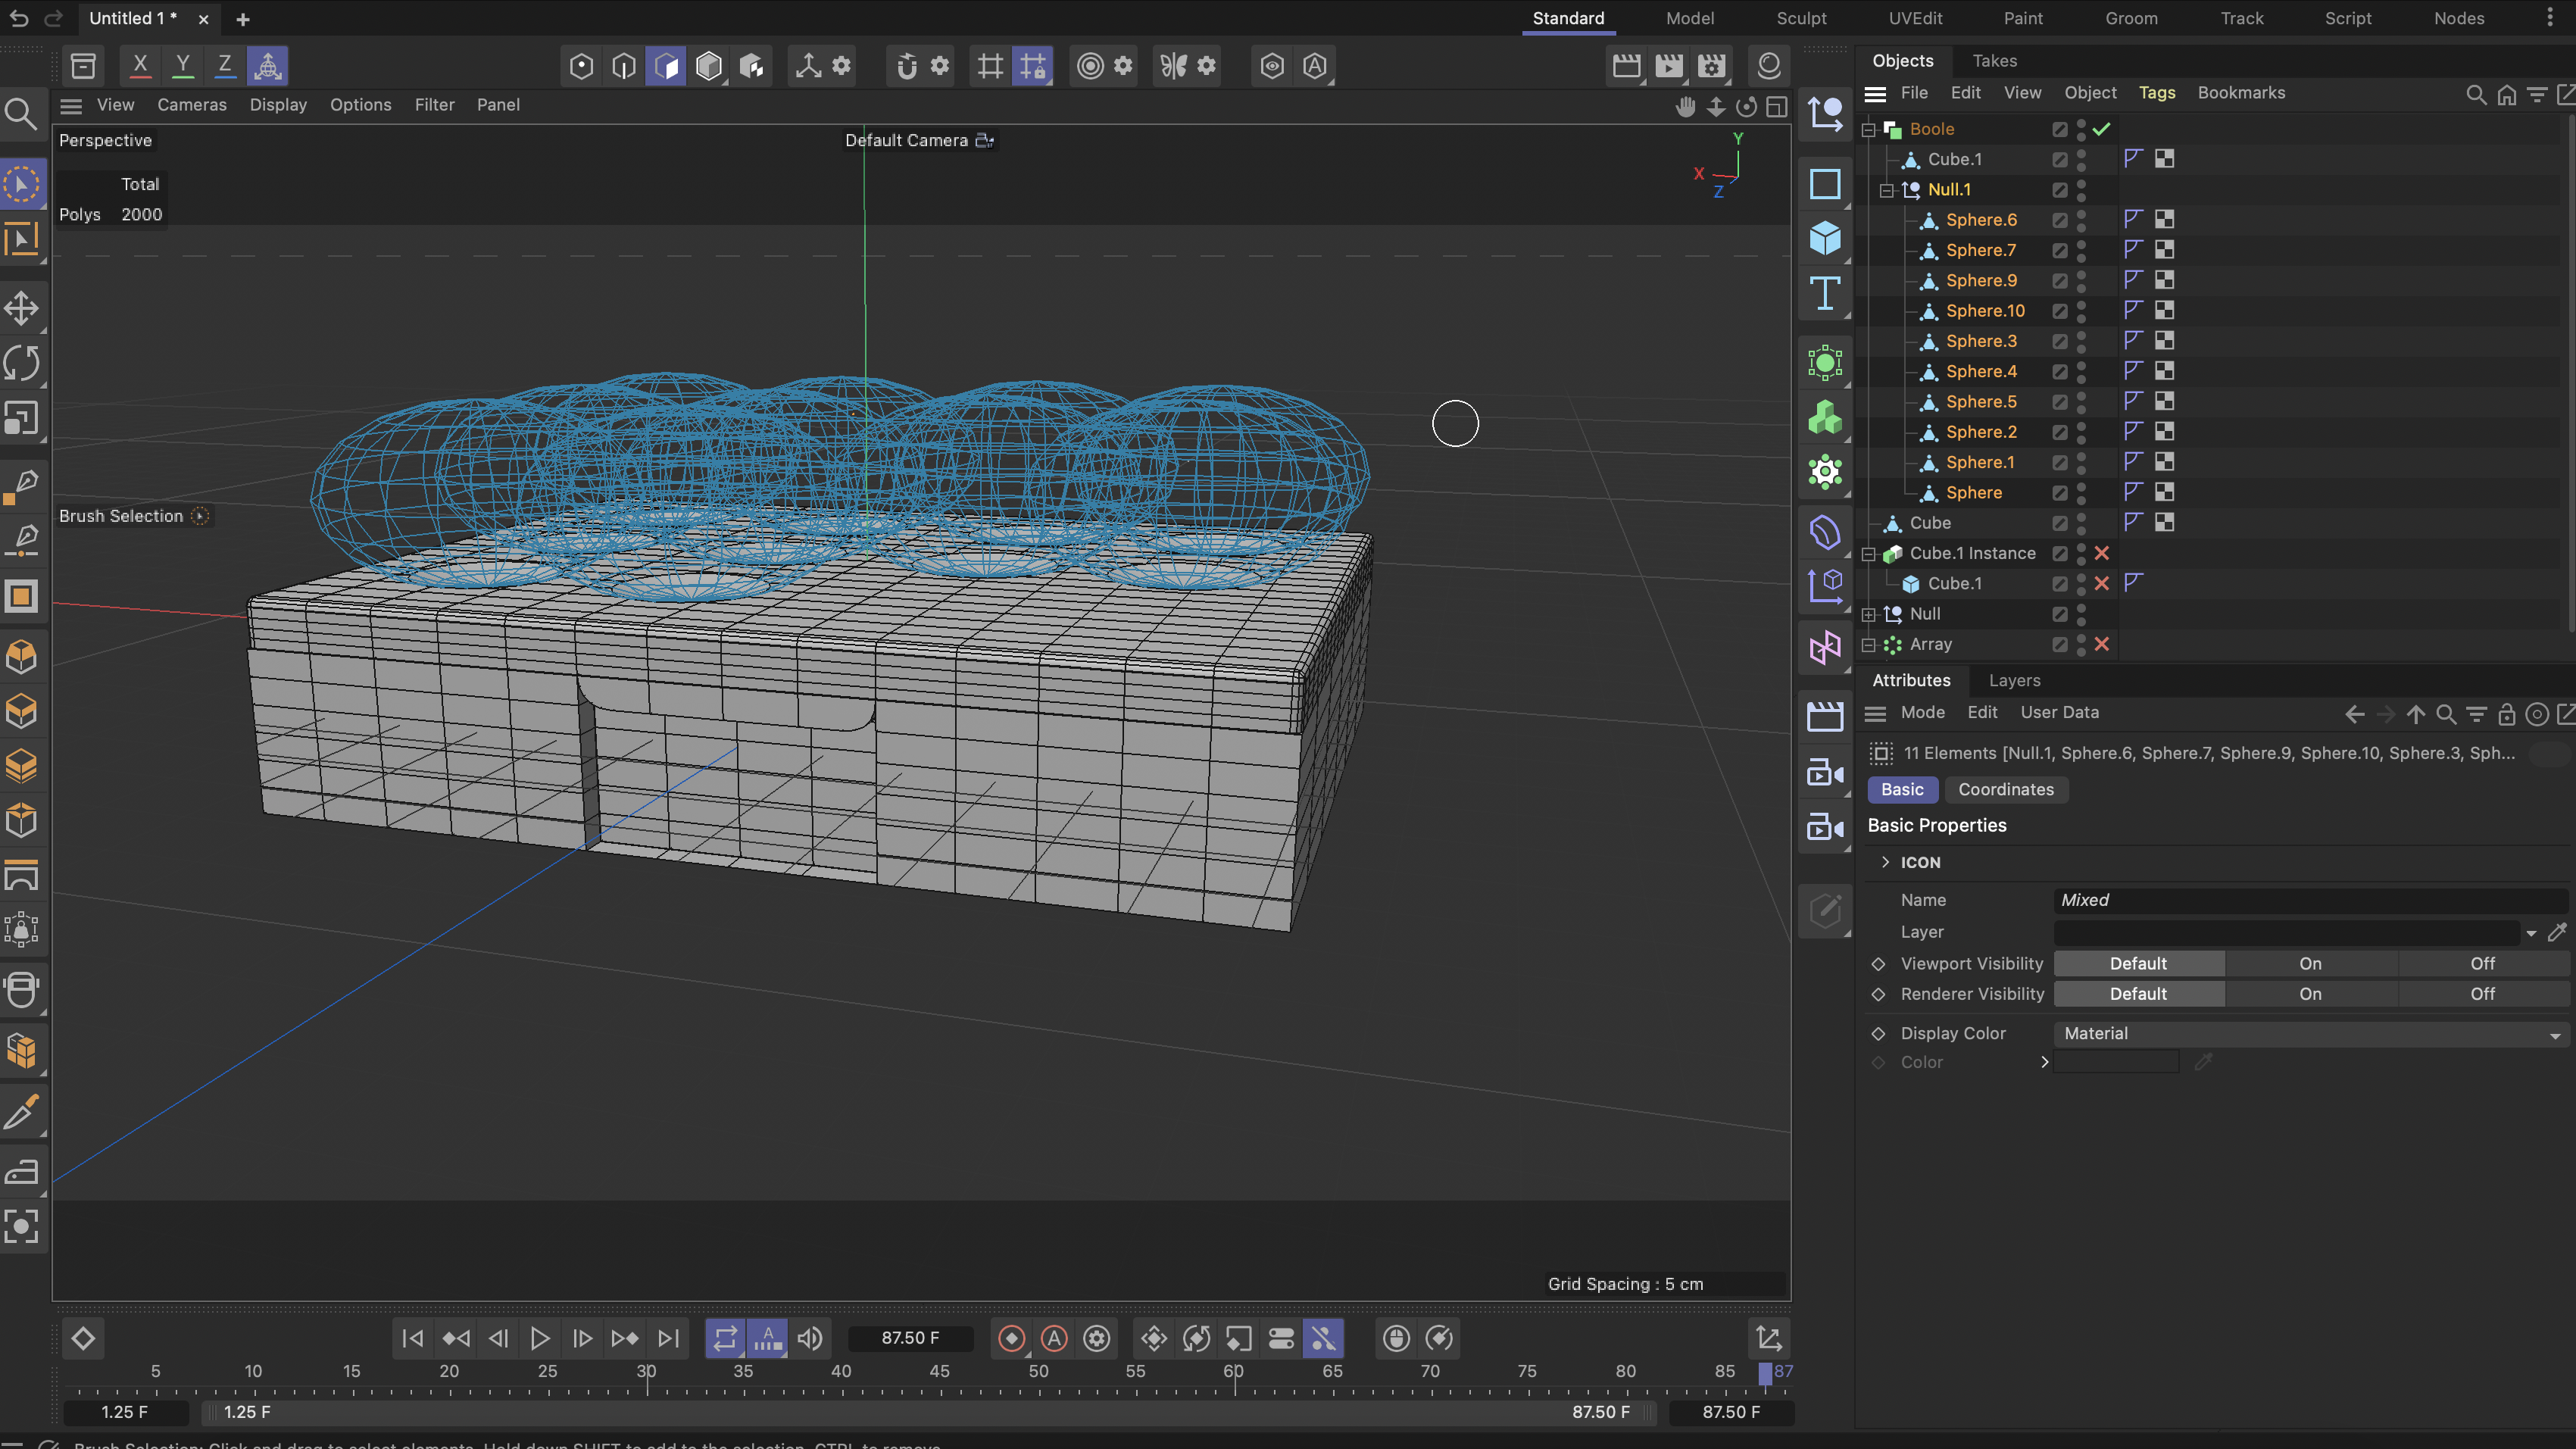
Task: Toggle viewport visibility dot of Sphere.6
Action: pos(2081,215)
